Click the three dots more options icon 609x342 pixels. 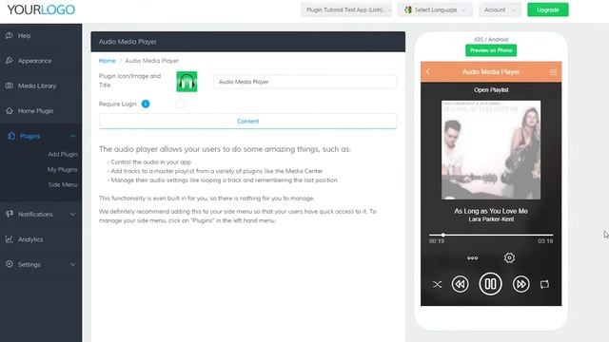click(x=472, y=258)
